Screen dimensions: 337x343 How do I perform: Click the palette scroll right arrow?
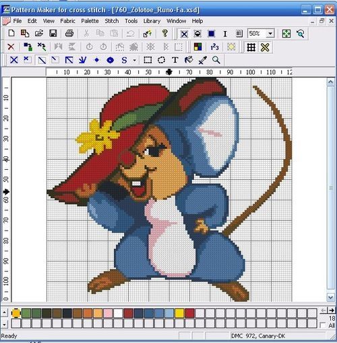point(332,311)
